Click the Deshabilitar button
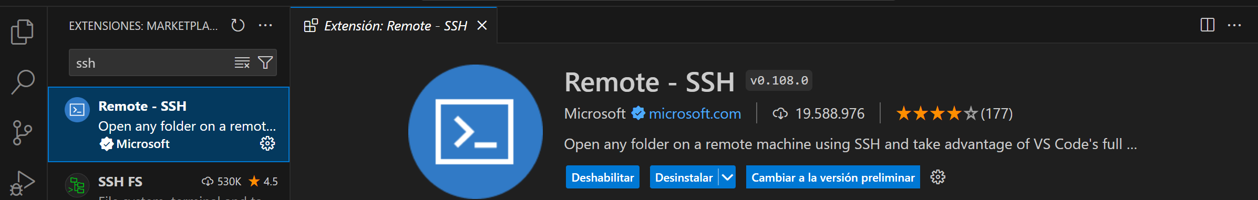1258x200 pixels. tap(603, 177)
